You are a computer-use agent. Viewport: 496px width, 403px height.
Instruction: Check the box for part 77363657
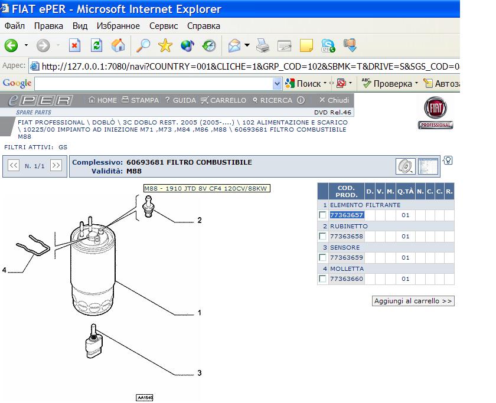pos(322,215)
